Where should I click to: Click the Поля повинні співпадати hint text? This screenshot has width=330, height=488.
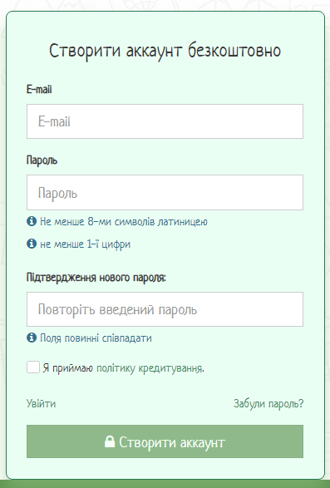[x=96, y=338]
